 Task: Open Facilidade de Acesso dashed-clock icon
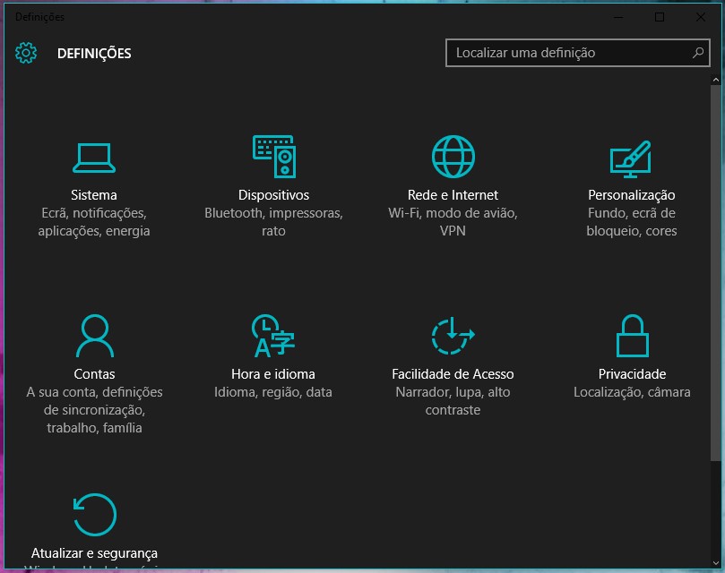[x=453, y=336]
